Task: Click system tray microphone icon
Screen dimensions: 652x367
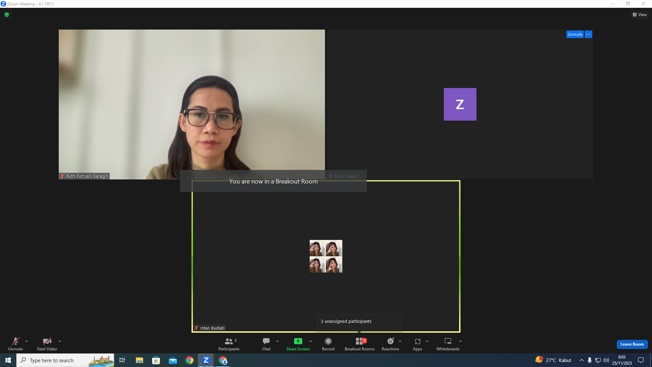Action: click(590, 360)
